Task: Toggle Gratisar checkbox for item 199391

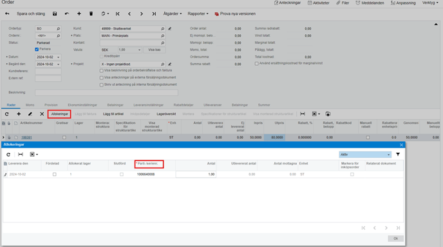Action: (x=64, y=137)
